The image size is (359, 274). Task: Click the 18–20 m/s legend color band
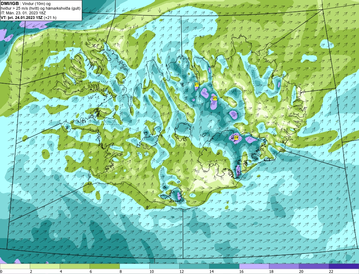click(x=284, y=266)
